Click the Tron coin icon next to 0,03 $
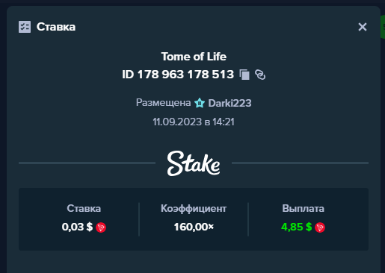The height and width of the screenshot is (273, 385). point(101,228)
